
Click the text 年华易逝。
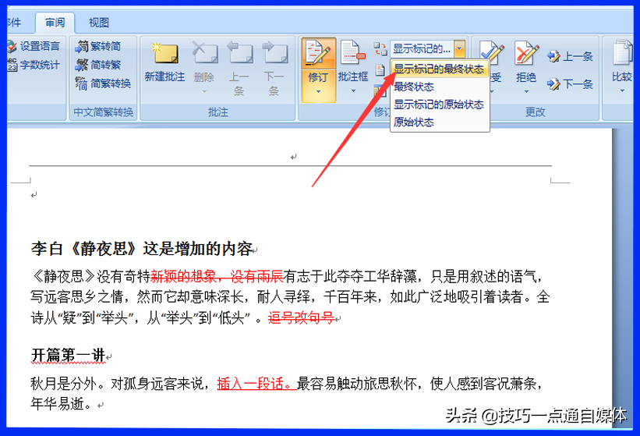[62, 404]
